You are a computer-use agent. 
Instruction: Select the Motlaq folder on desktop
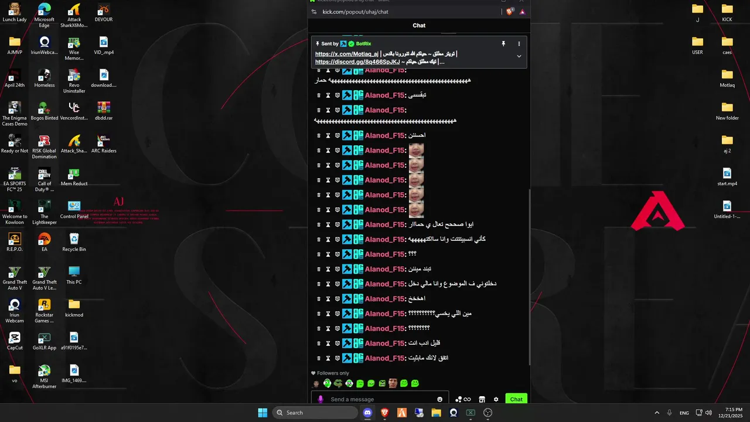pos(727,79)
